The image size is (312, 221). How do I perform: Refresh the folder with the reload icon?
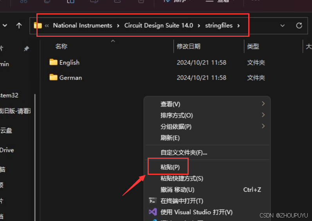[x=299, y=25]
